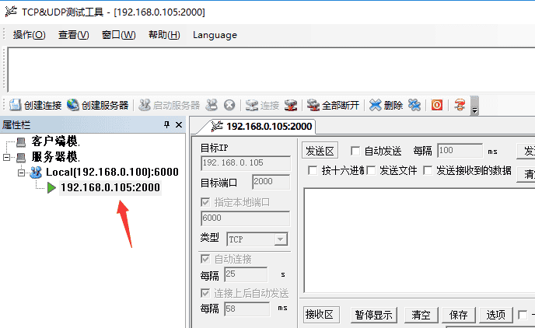Click the green play icon beside 192.168.0.105:2000
This screenshot has width=535, height=328.
tap(51, 187)
